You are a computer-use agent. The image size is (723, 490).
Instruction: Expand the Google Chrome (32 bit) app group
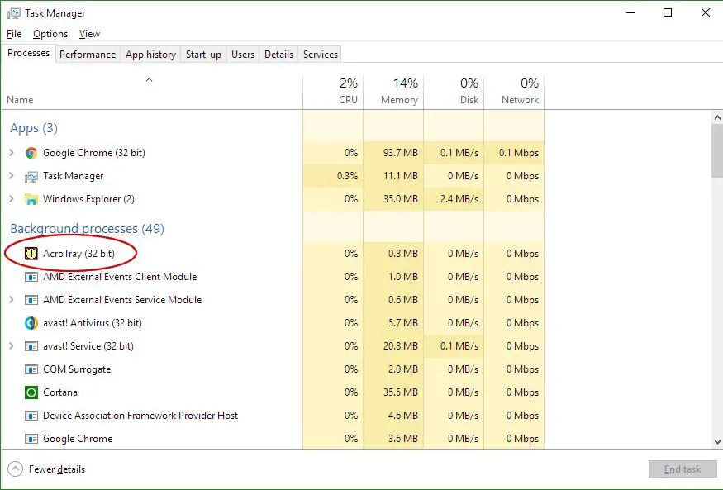12,153
